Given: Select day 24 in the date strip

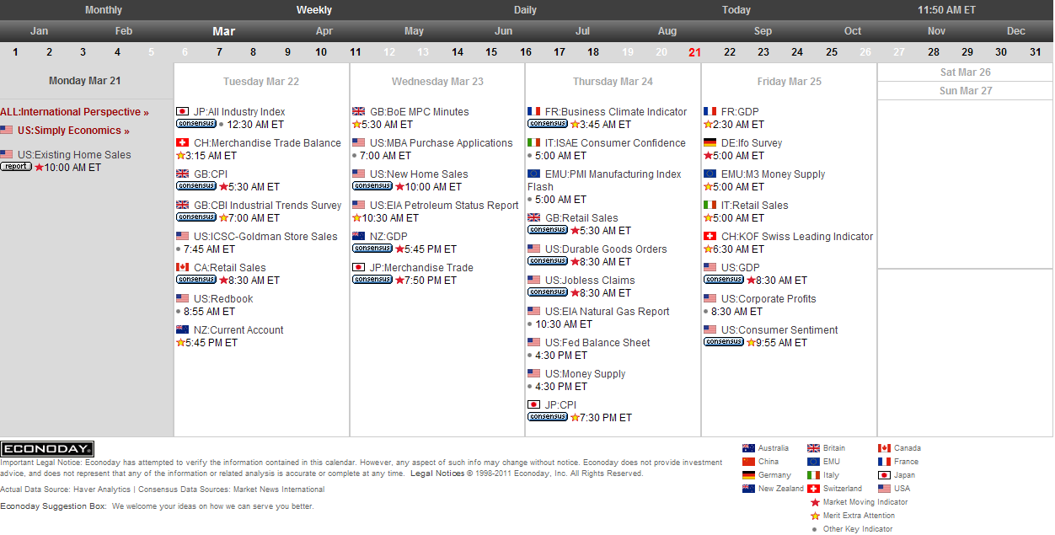Looking at the screenshot, I should (x=797, y=52).
